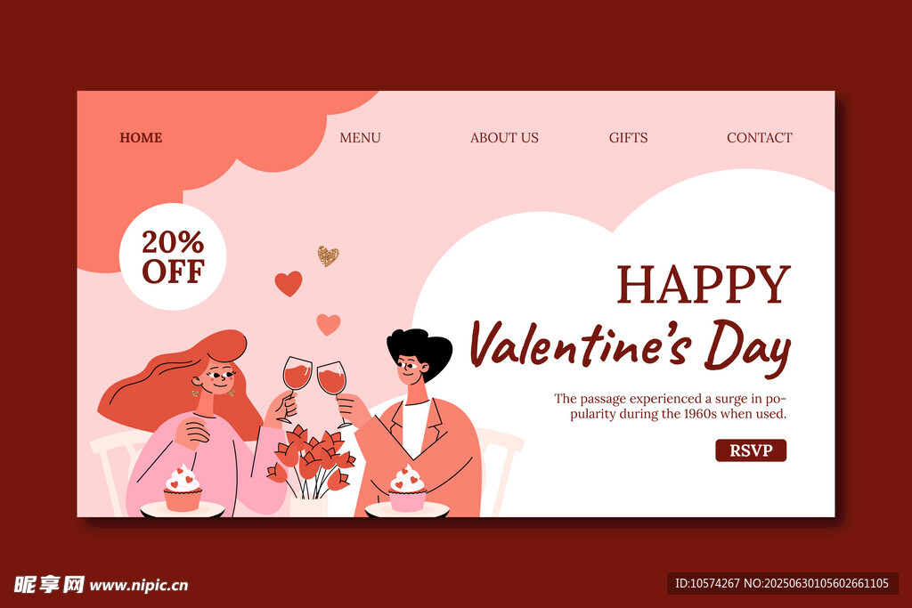The image size is (912, 608).
Task: Select GIFTS in the navigation bar
Action: click(x=628, y=138)
